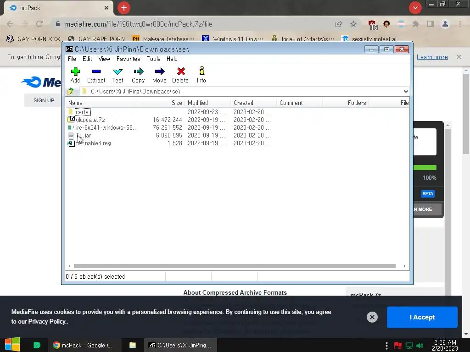The height and width of the screenshot is (352, 470).
Task: Click Chrome's share page icon
Action: 339,24
